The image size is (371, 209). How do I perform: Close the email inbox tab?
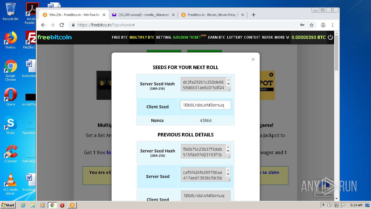[x=173, y=15]
